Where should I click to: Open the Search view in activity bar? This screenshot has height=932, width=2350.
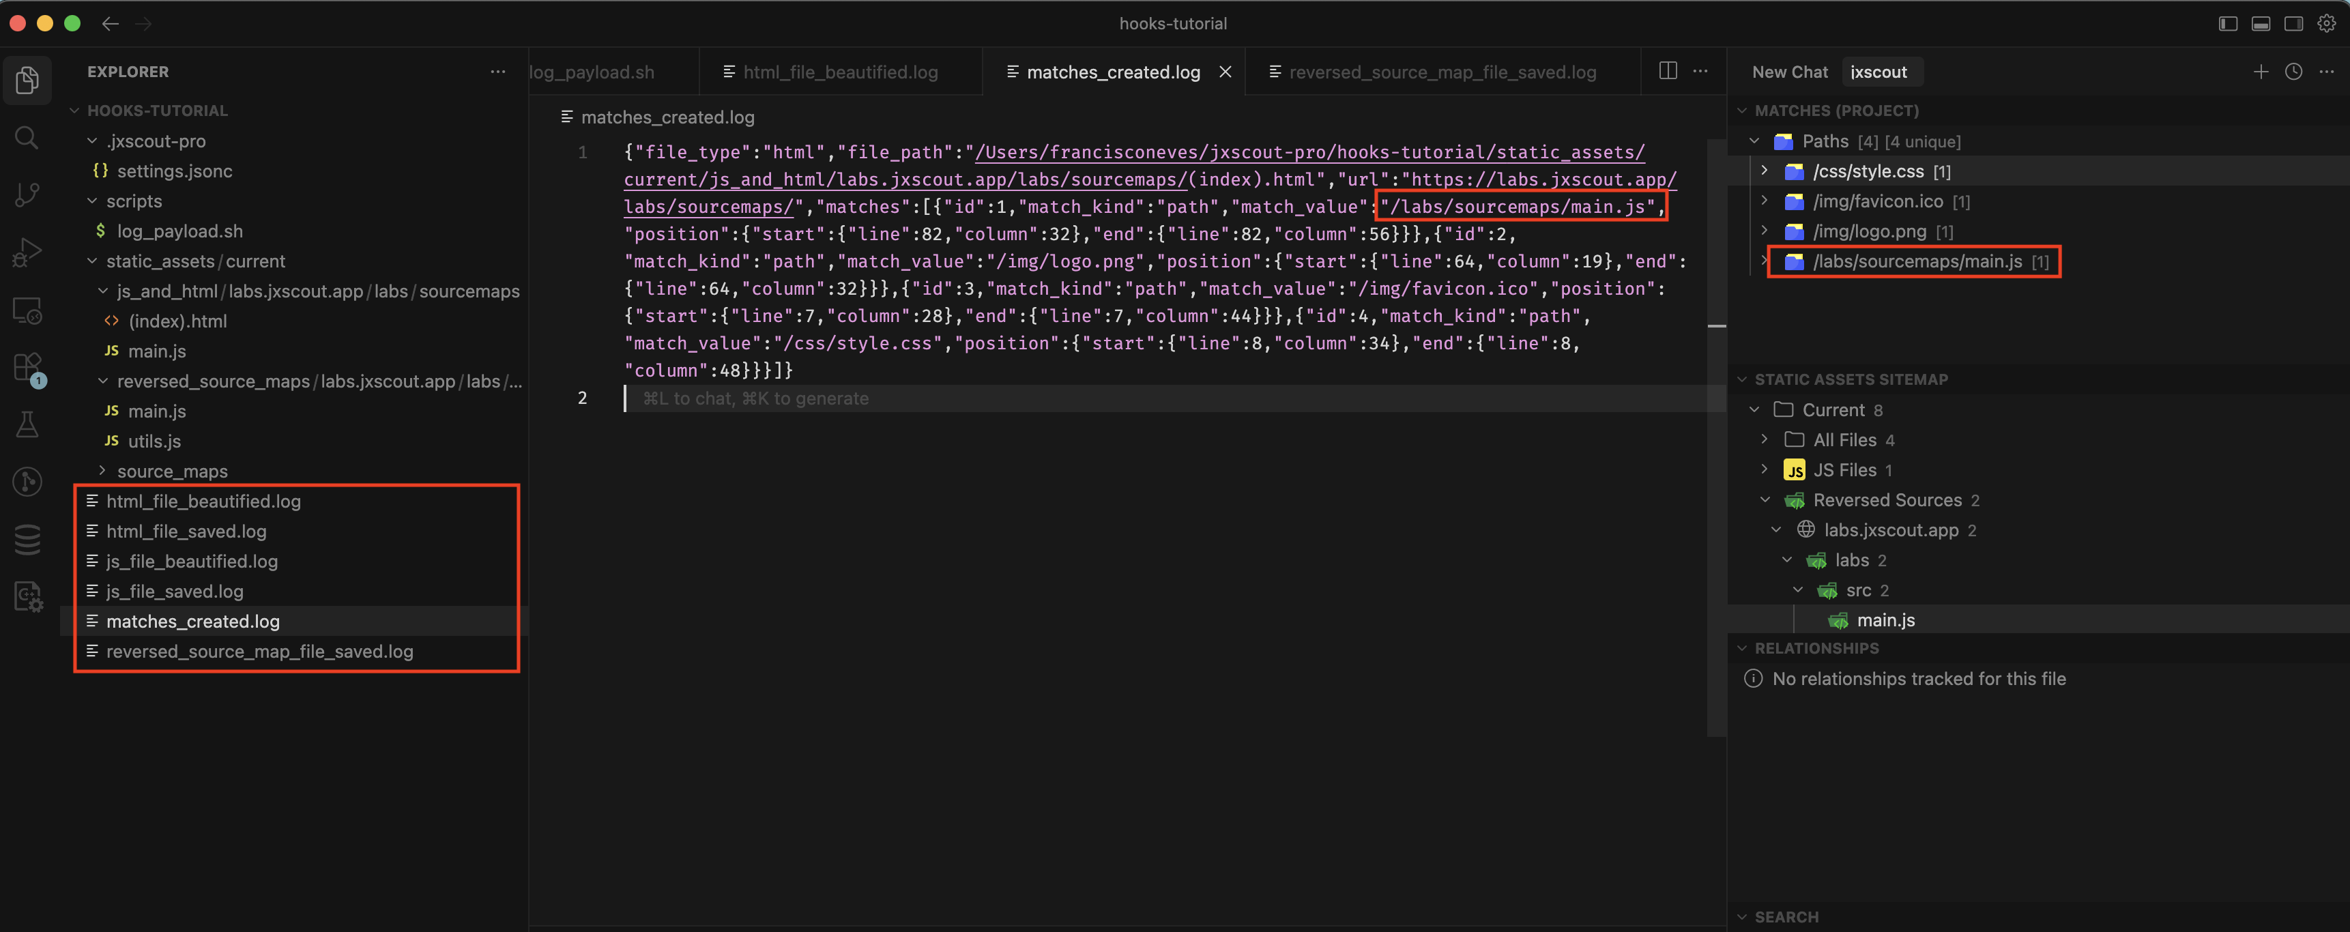tap(27, 138)
